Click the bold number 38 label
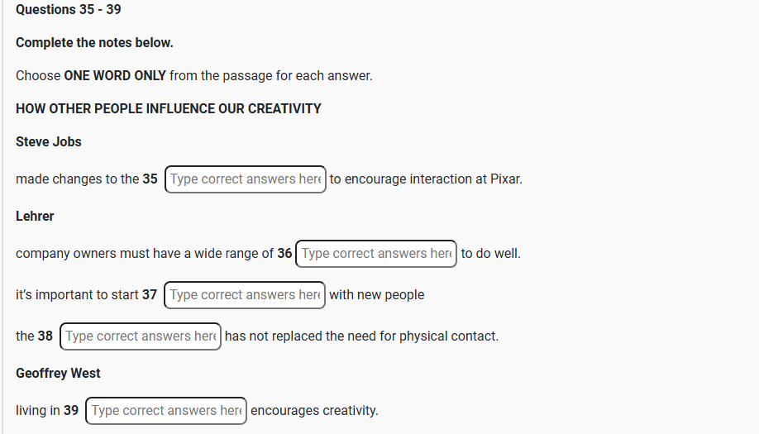The height and width of the screenshot is (434, 759). (x=45, y=336)
